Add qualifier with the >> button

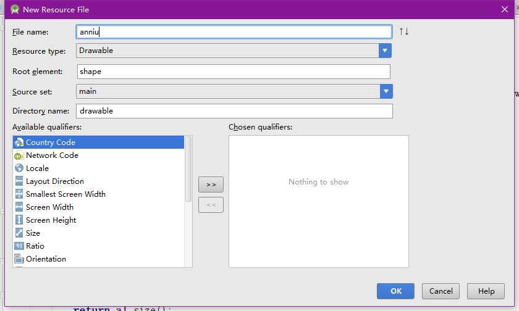pyautogui.click(x=211, y=185)
